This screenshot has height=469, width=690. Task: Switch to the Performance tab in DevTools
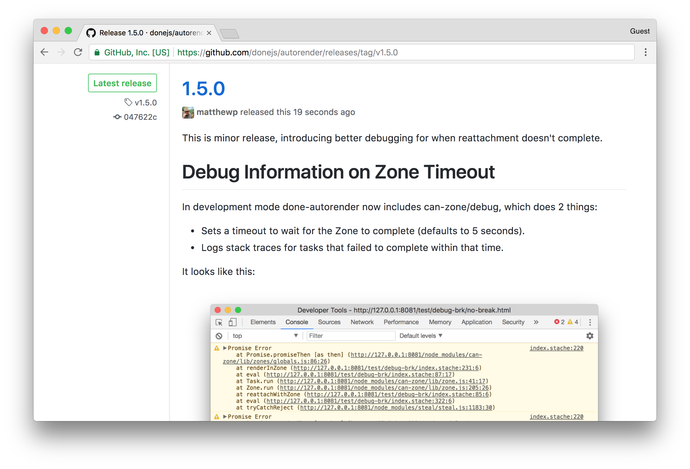tap(401, 322)
